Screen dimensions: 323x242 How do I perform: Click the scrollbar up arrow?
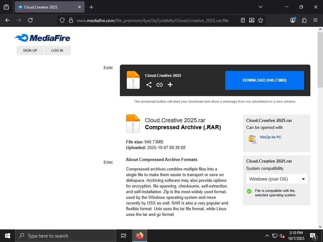click(320, 29)
